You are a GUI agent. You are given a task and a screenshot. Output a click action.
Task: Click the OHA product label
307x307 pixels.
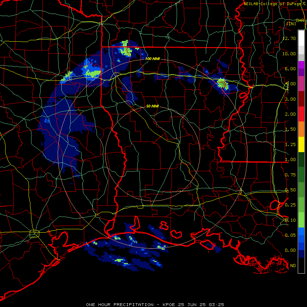click(299, 20)
